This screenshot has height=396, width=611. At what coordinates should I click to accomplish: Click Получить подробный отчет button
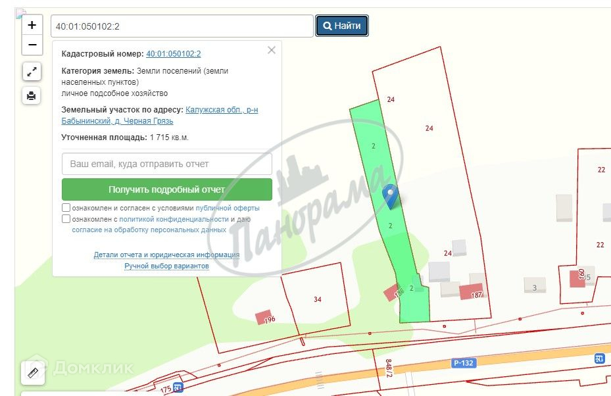[x=167, y=189]
